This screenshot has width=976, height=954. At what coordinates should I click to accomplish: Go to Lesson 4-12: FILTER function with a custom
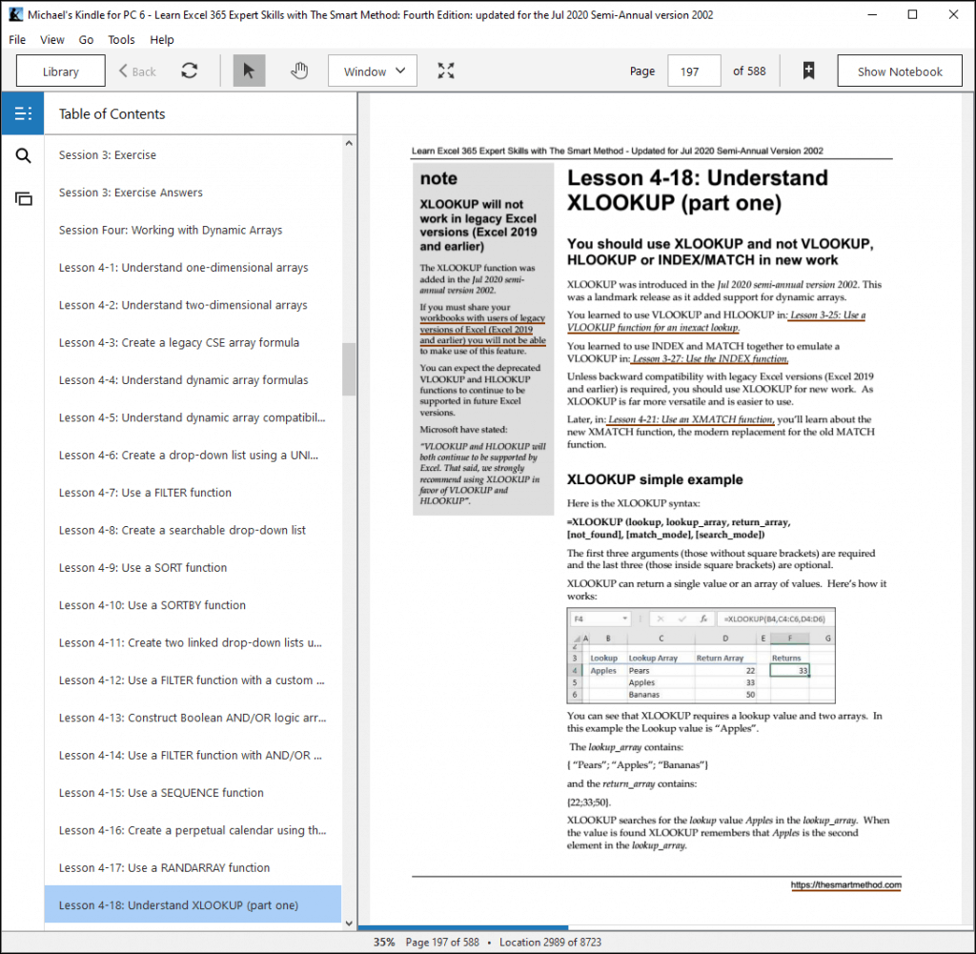193,680
